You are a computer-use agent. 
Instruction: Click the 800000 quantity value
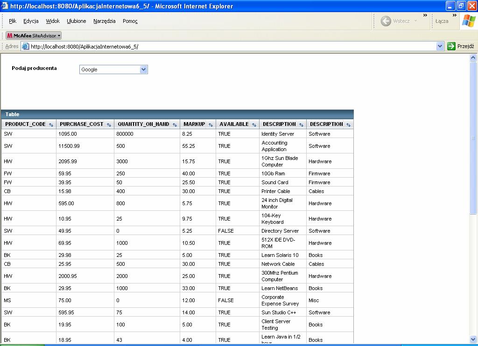(x=125, y=134)
